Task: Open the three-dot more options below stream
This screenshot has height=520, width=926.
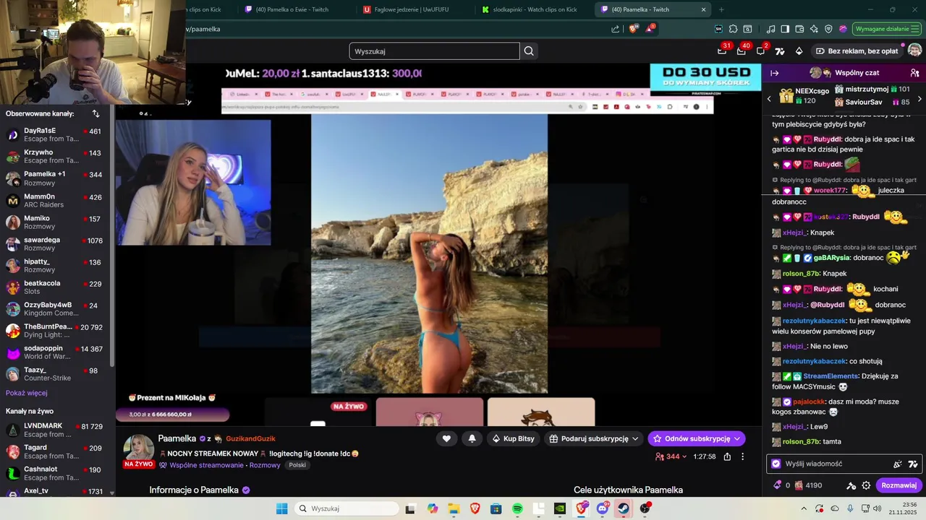Action: (x=742, y=456)
